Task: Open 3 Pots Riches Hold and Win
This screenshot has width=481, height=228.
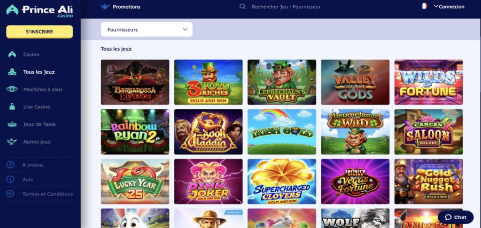Action: pos(208,82)
